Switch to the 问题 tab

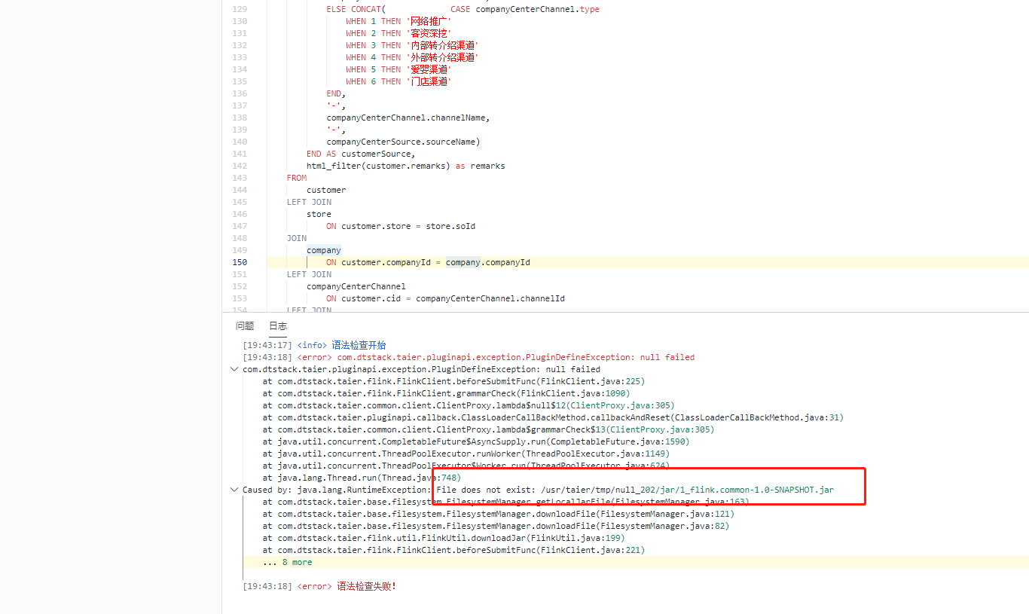(x=245, y=325)
